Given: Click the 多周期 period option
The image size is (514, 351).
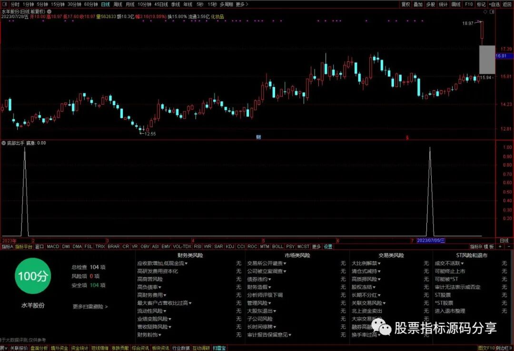Looking at the screenshot, I should click(x=226, y=4).
